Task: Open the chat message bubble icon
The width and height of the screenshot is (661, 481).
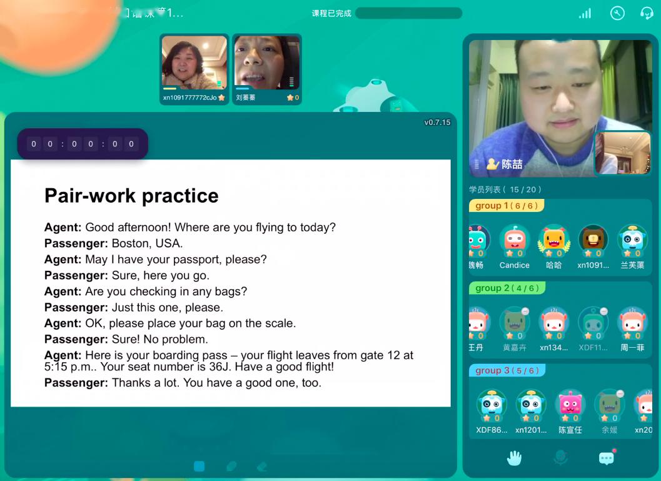Action: pos(607,458)
